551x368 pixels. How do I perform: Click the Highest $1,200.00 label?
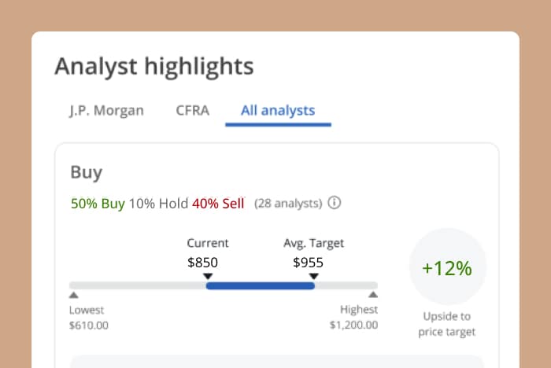click(x=353, y=317)
